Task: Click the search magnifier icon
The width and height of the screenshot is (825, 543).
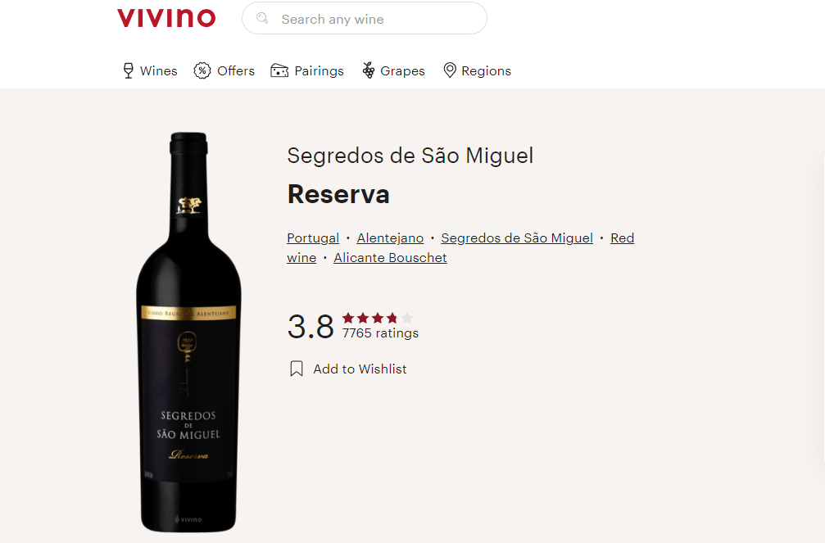Action: pos(262,18)
